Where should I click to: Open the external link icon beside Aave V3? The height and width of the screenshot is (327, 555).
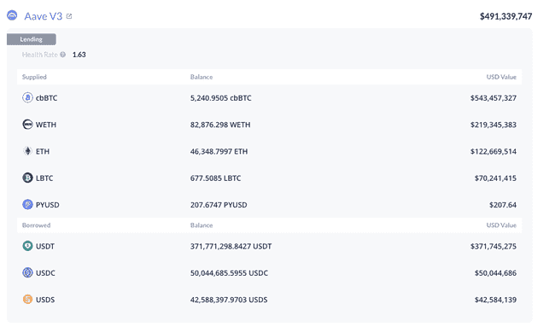tap(69, 16)
